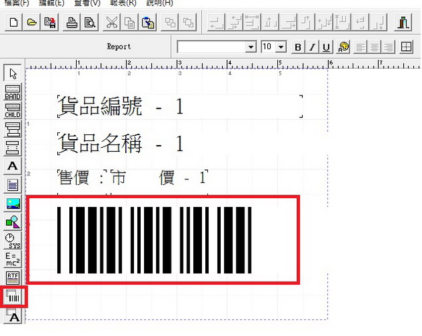Create a new report file

[x=13, y=22]
